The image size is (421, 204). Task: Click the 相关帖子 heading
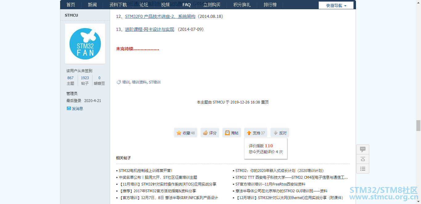pyautogui.click(x=123, y=158)
